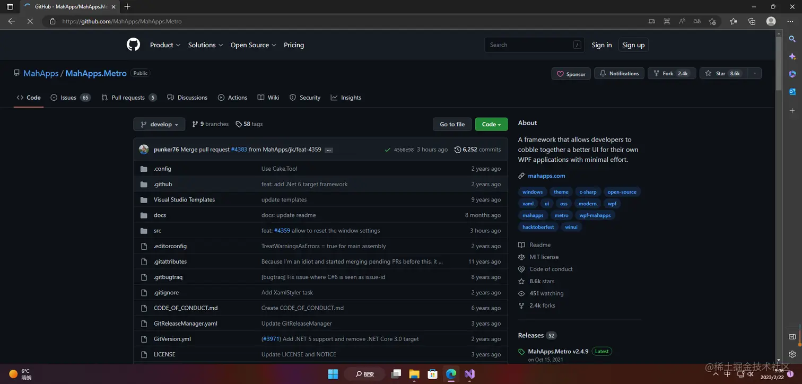
Task: Open the Discussions tab
Action: pos(187,98)
